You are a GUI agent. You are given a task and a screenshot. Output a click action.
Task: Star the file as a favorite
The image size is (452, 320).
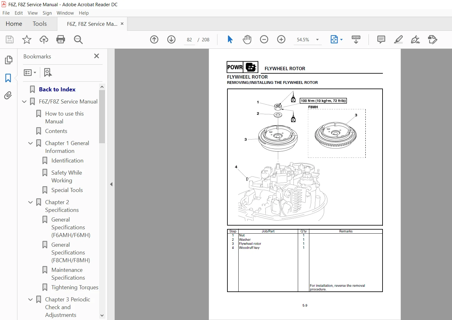(x=27, y=39)
